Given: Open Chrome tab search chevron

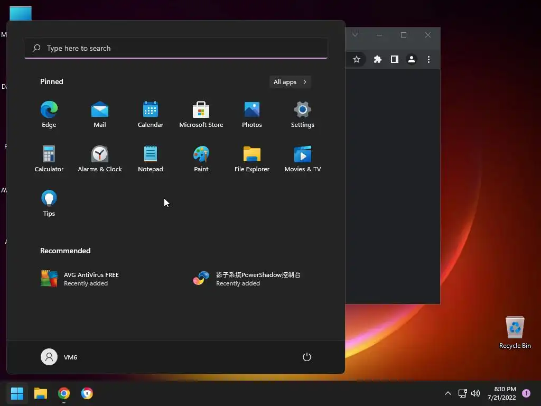Looking at the screenshot, I should [355, 34].
